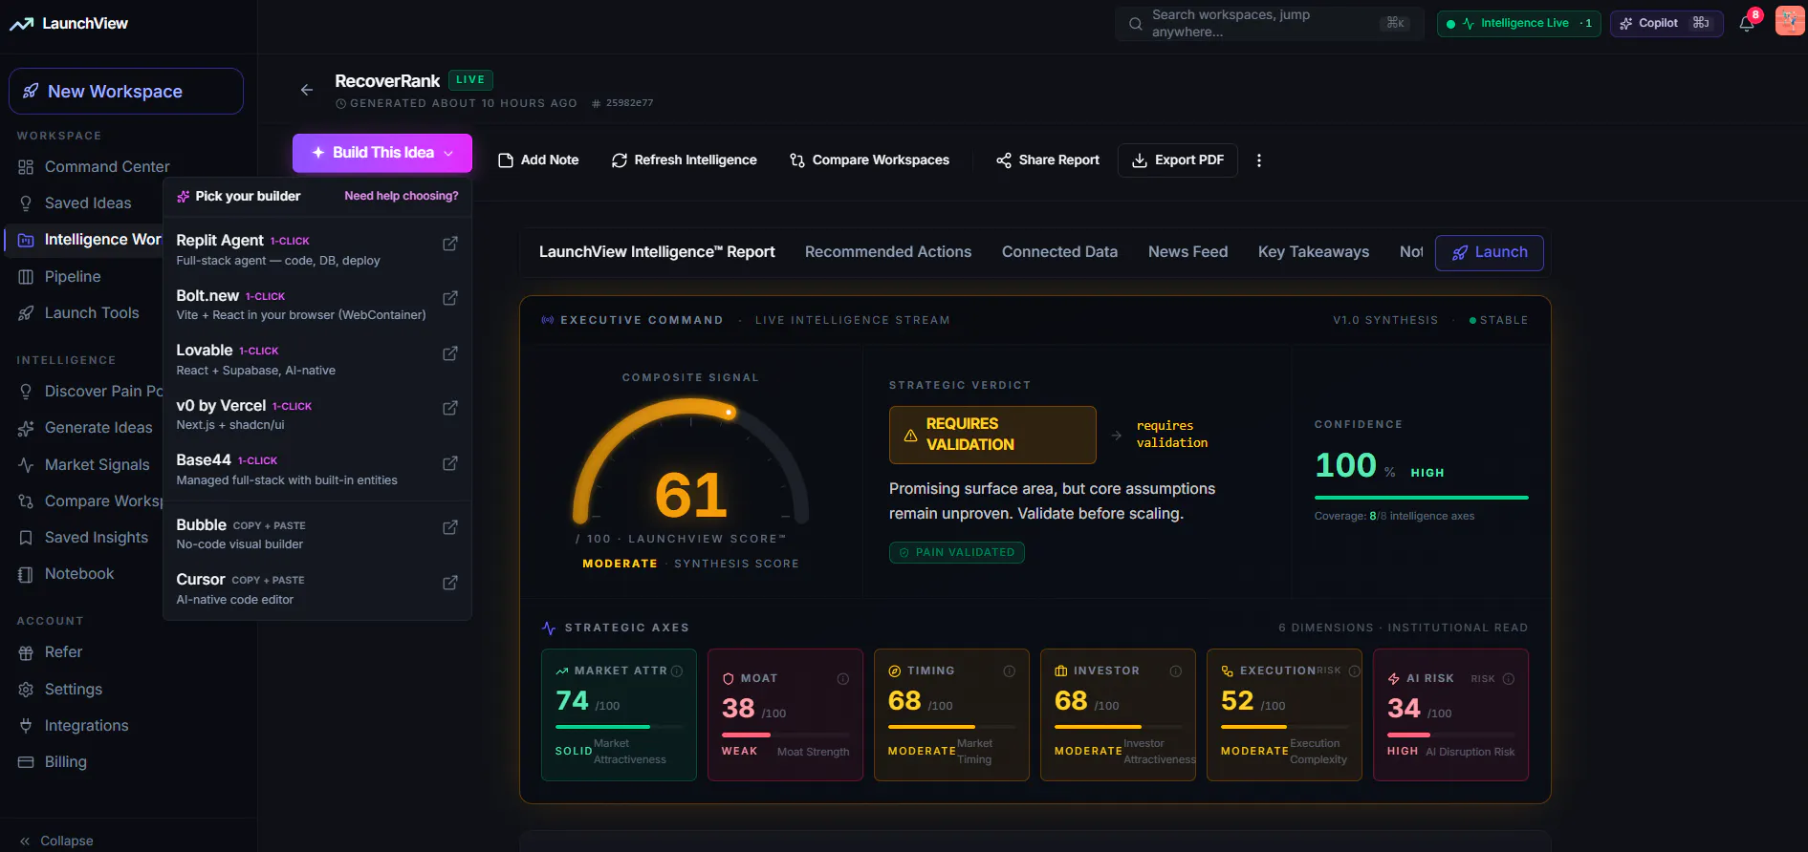Image resolution: width=1808 pixels, height=852 pixels.
Task: Click the back arrow beside RecoverRank
Action: [x=307, y=90]
